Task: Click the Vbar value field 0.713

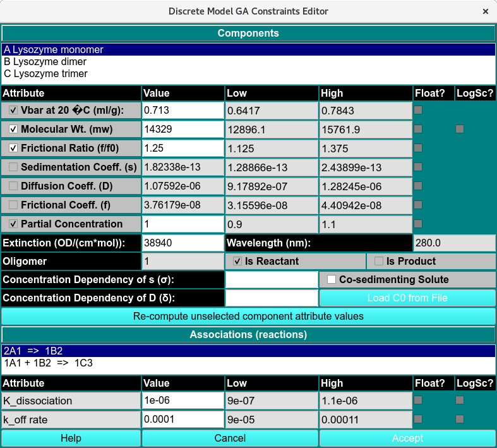Action: tap(183, 111)
